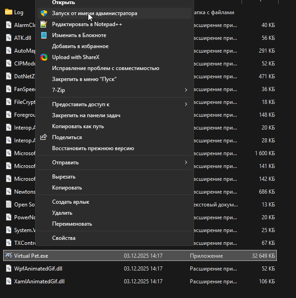Click the blue Notepad icon beside Изменить в Блокноте

44,35
